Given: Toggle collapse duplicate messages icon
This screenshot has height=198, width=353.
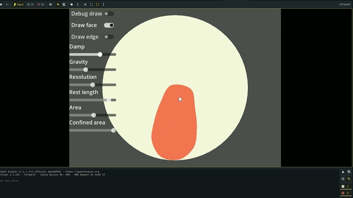Looking at the screenshot, I should click(343, 179).
